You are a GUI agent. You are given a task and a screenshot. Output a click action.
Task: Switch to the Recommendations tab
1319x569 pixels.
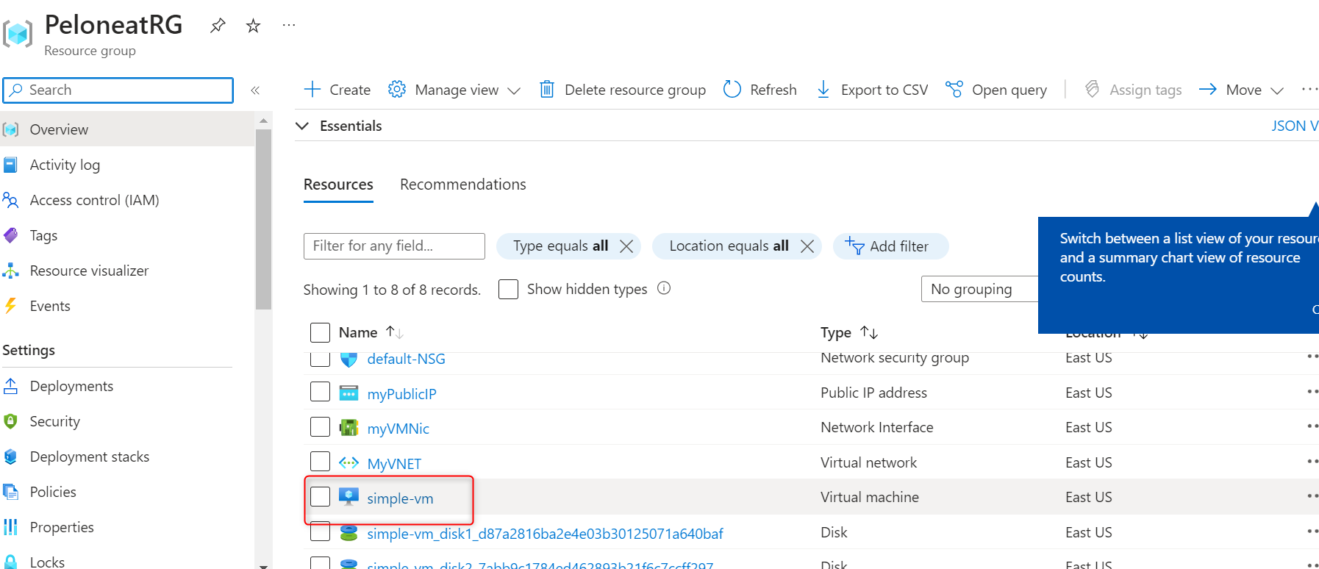point(462,185)
